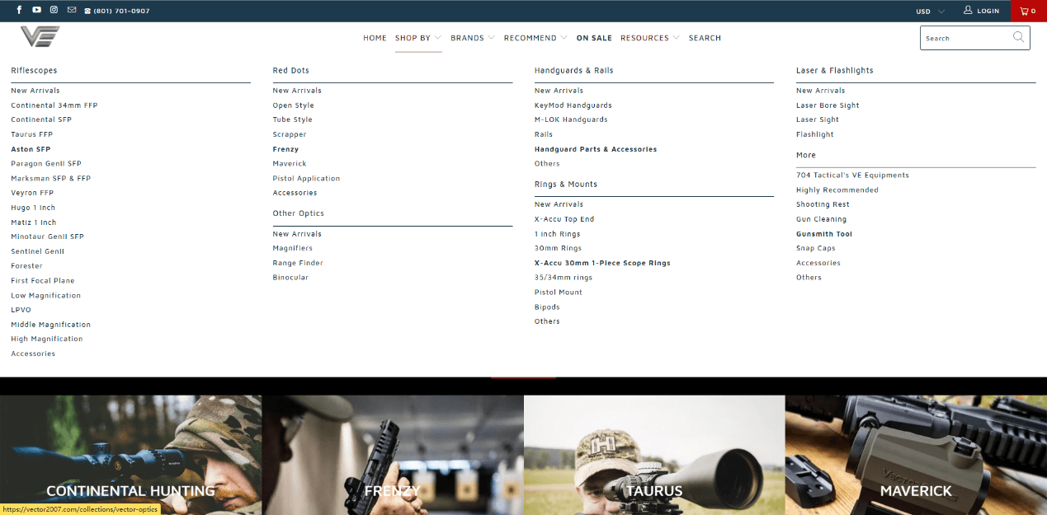Click the magnifier icon in the search box

point(1019,37)
